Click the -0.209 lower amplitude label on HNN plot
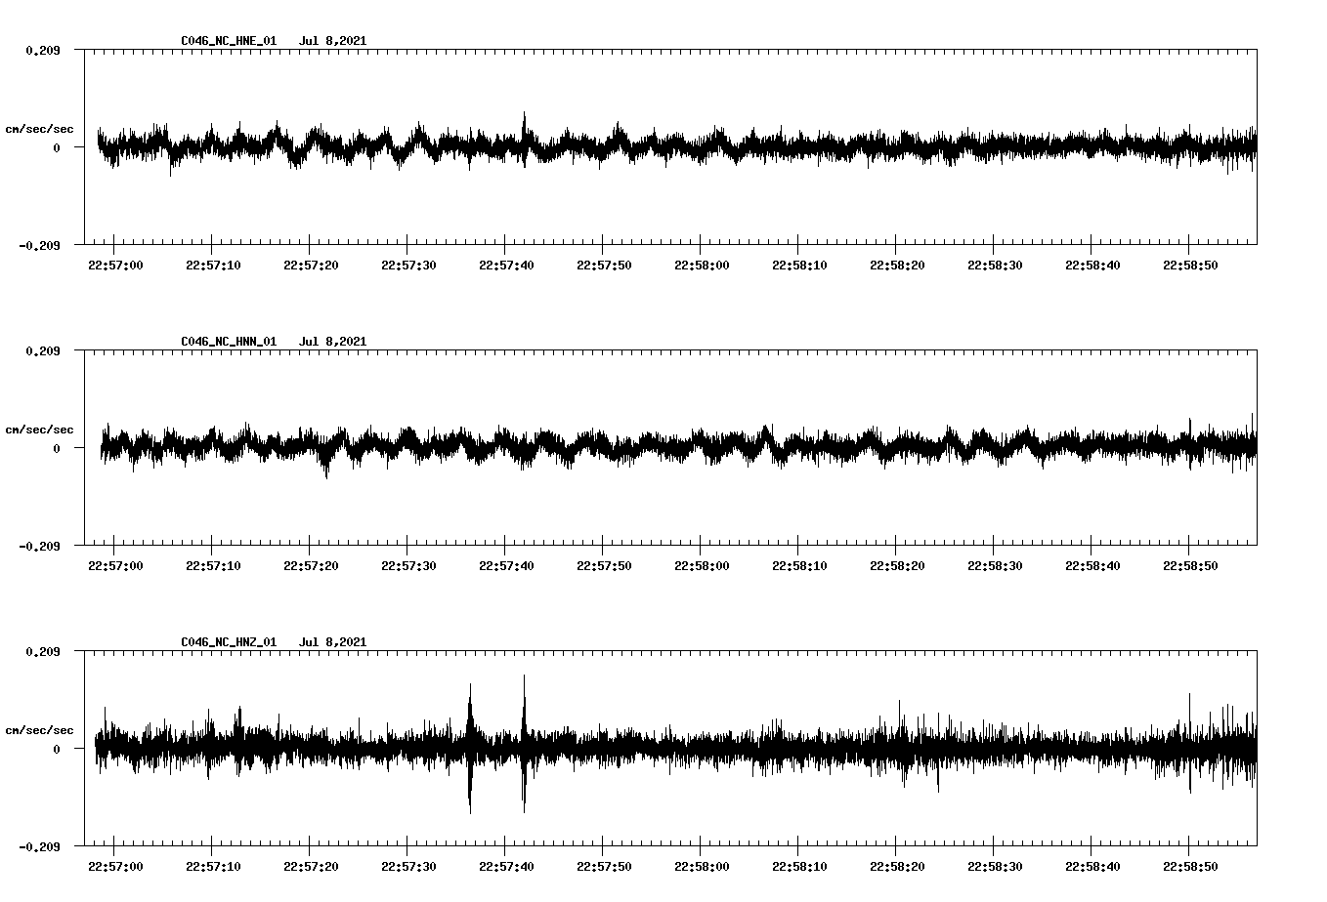Image resolution: width=1327 pixels, height=902 pixels. [40, 548]
